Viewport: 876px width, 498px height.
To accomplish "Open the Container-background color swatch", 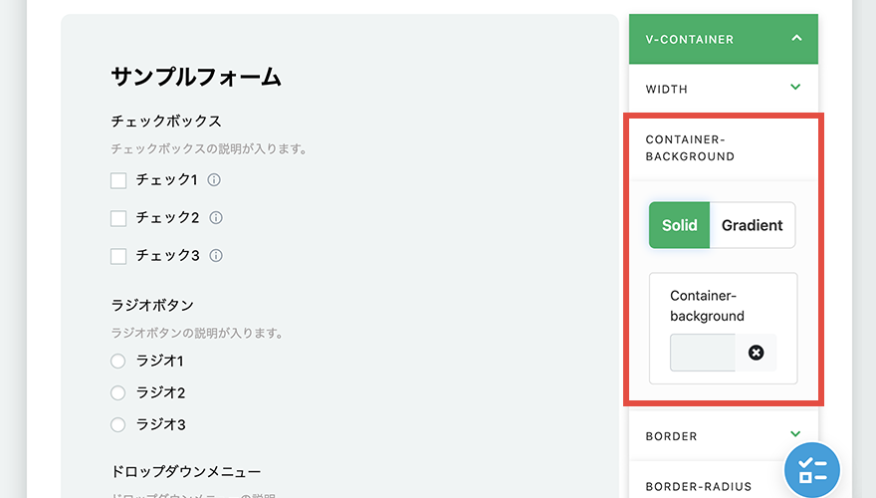I will pos(703,353).
